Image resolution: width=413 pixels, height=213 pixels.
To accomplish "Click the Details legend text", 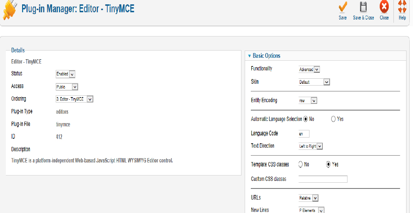I will click(18, 50).
